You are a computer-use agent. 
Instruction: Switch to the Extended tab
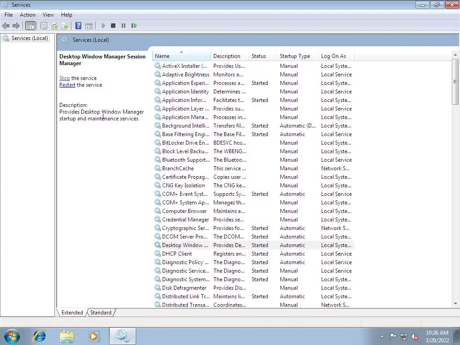pos(72,313)
